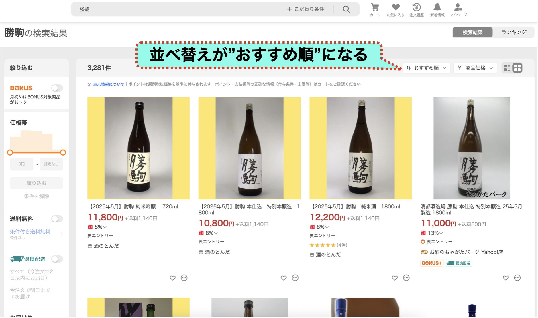Click the maximum price slider handle
Viewport: 538px width, 318px height.
point(63,153)
